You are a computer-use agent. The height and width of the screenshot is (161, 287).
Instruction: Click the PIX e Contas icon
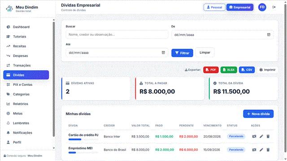pyautogui.click(x=8, y=85)
